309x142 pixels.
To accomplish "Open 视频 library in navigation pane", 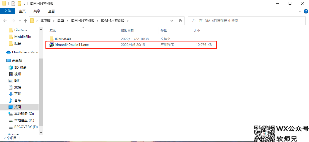I will point(18,74).
